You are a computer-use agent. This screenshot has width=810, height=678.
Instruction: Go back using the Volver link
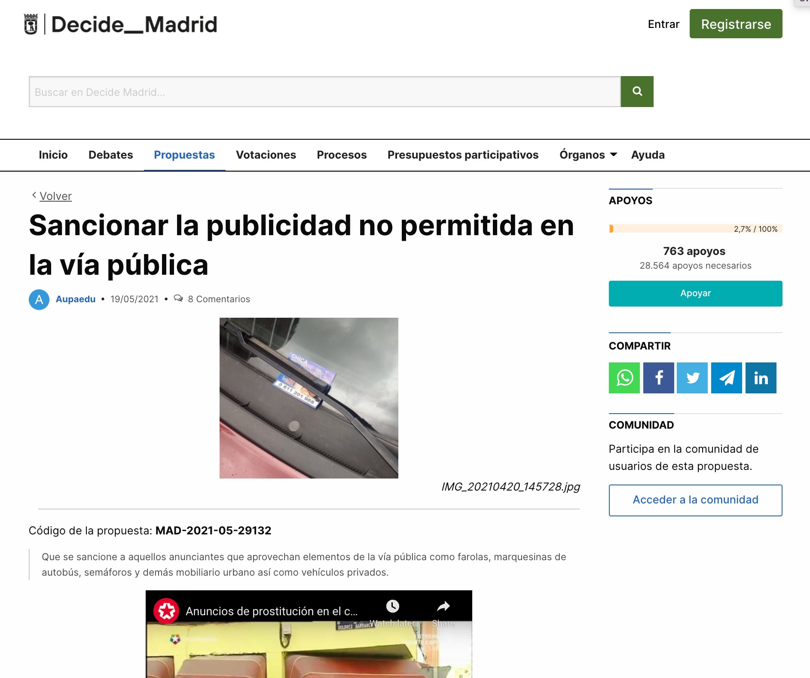55,196
